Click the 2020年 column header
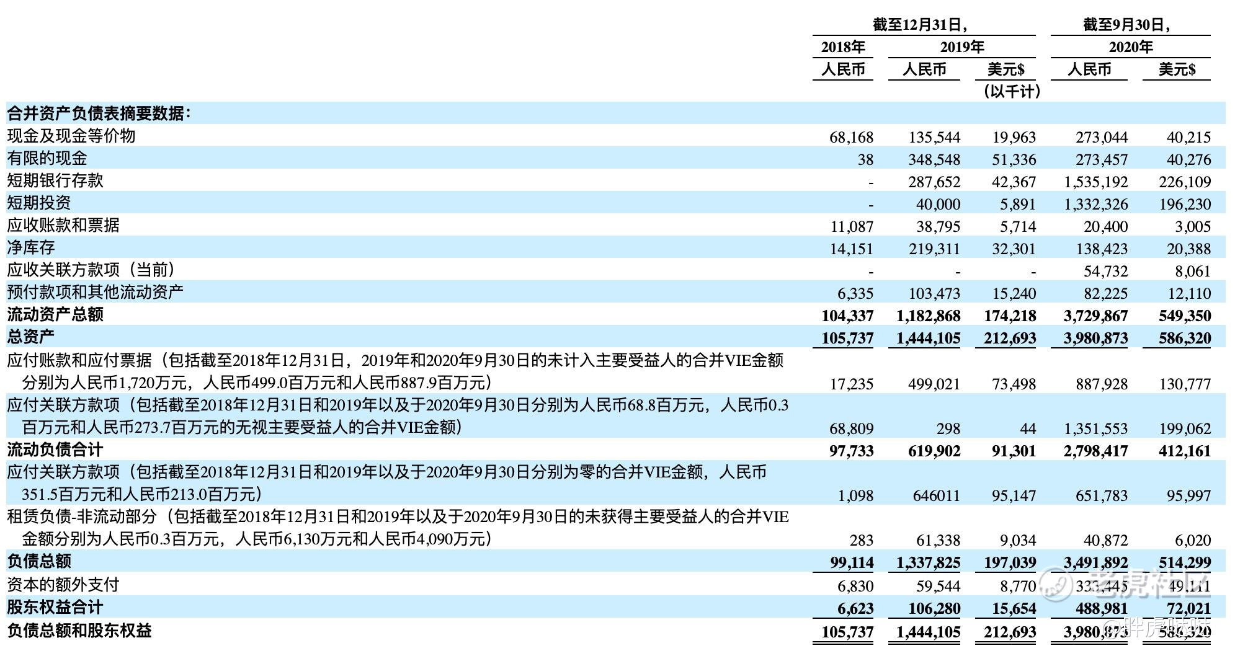Image resolution: width=1235 pixels, height=656 pixels. [1131, 47]
